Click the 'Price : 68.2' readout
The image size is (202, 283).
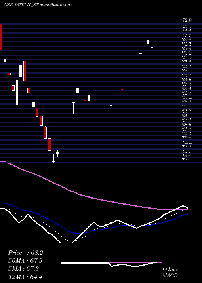click(25, 253)
